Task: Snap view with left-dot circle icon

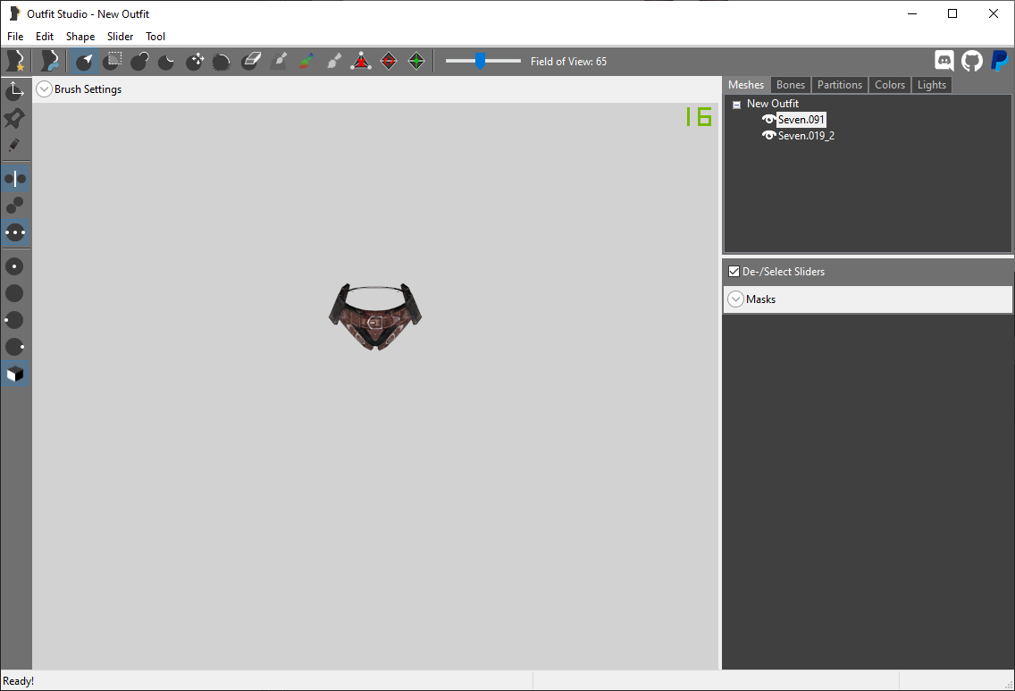Action: click(x=15, y=320)
